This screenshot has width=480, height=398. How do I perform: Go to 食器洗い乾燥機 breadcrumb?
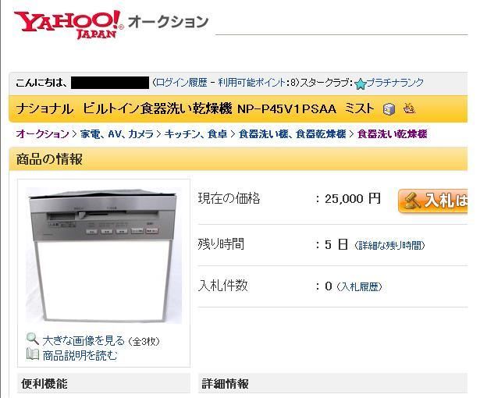click(x=392, y=133)
